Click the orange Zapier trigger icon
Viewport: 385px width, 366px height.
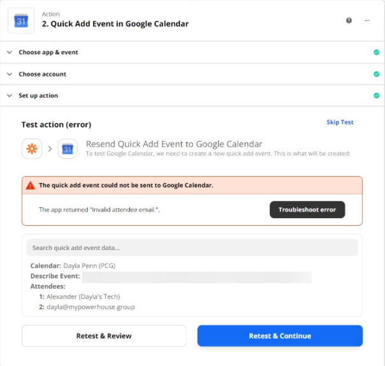31,149
